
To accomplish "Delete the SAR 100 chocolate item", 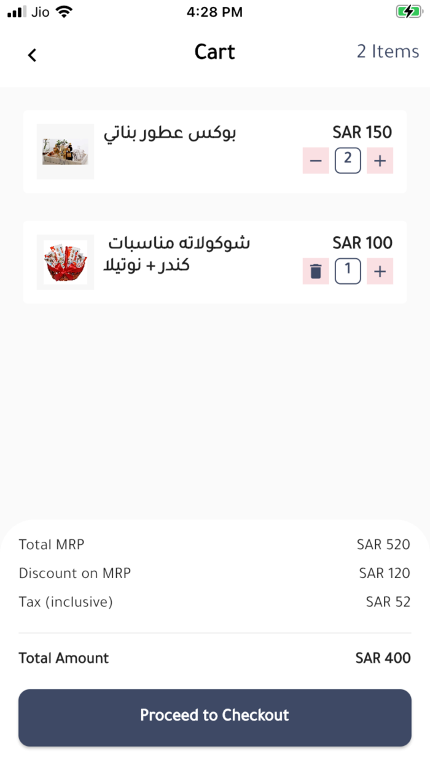I will pos(316,271).
